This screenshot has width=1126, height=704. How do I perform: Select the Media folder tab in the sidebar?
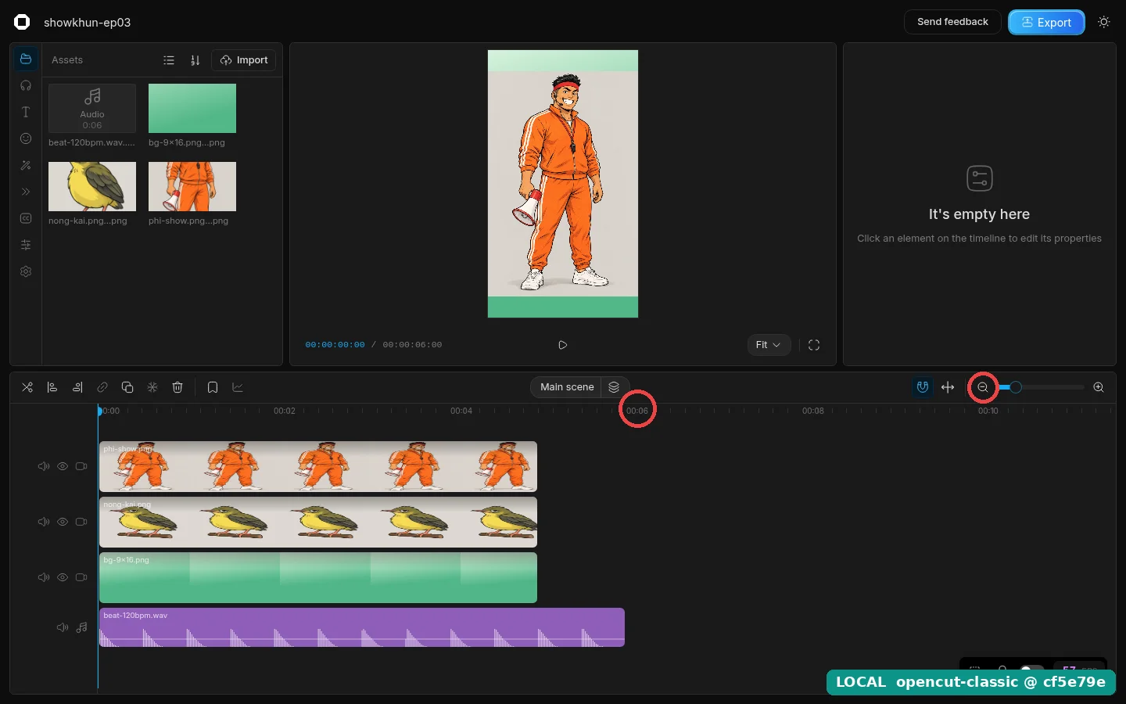(26, 59)
